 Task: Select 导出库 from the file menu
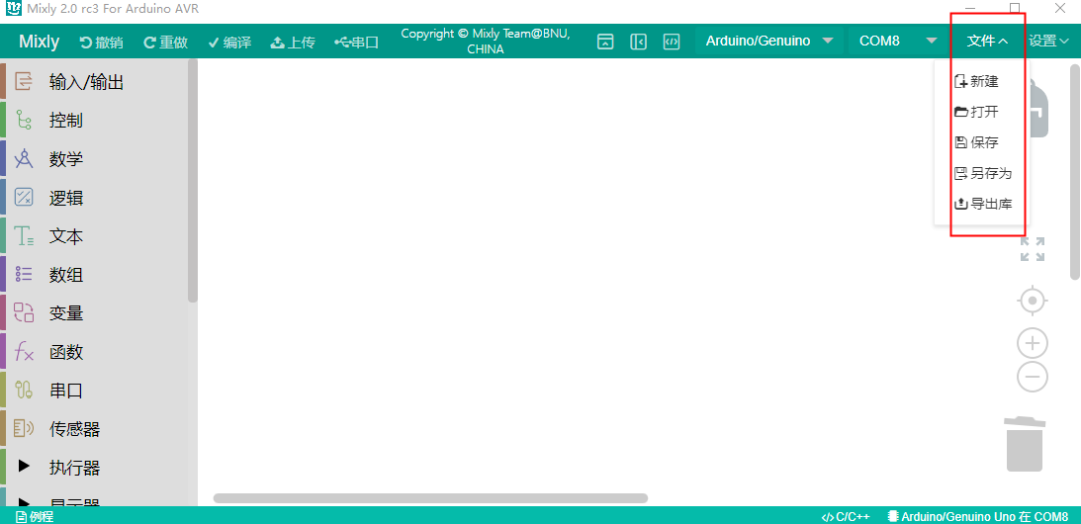point(982,205)
